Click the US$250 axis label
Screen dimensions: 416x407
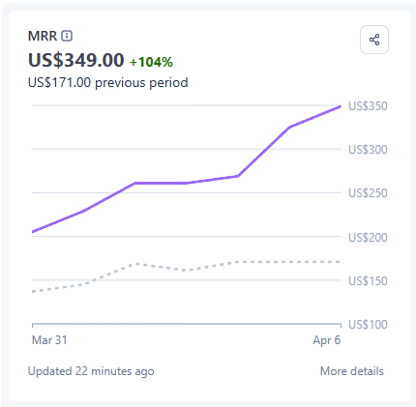point(368,193)
